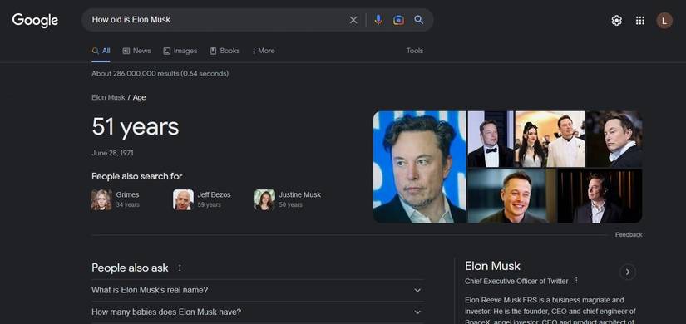Screen dimensions: 686x324
Task: Switch to the News tab
Action: 136,51
